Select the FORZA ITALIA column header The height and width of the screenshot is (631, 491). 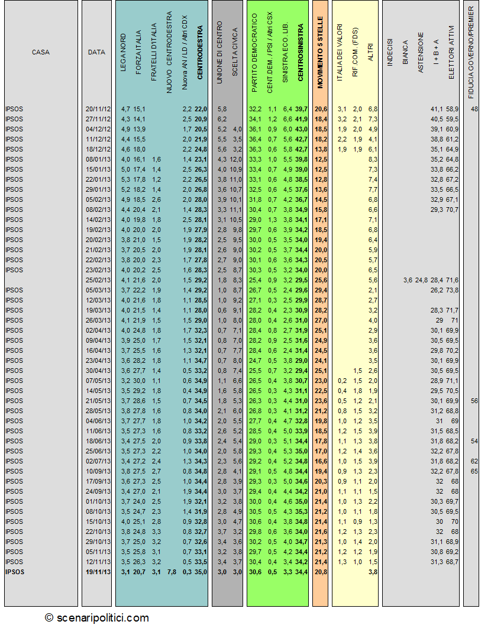tap(139, 52)
